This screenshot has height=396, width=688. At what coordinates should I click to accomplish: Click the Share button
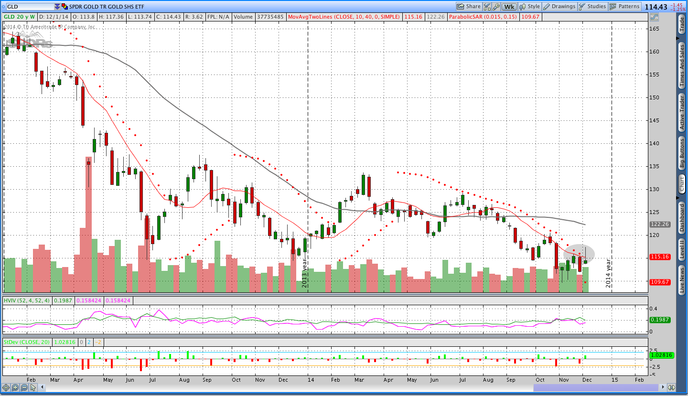468,7
